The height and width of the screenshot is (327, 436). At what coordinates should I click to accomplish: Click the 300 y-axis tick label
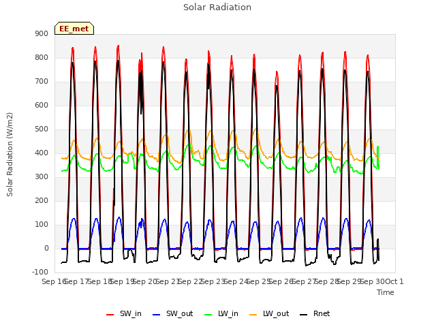[x=42, y=177]
